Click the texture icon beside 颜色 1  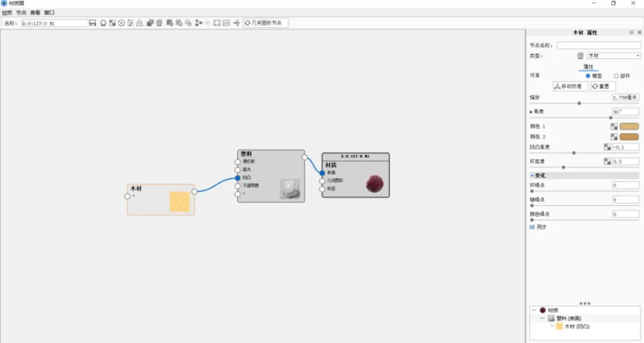[x=614, y=126]
